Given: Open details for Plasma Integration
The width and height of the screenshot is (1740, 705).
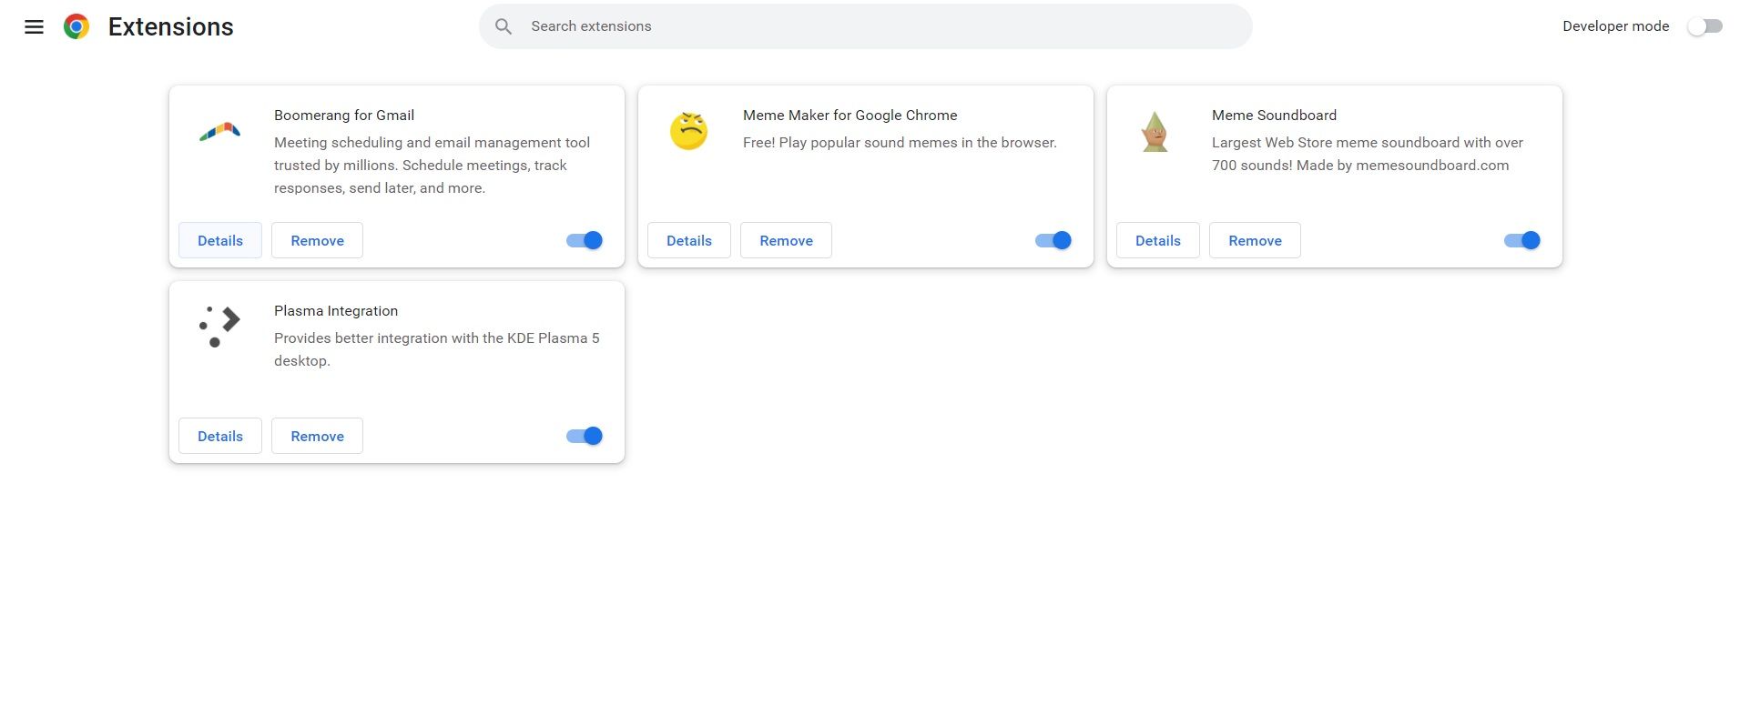Looking at the screenshot, I should 219,436.
